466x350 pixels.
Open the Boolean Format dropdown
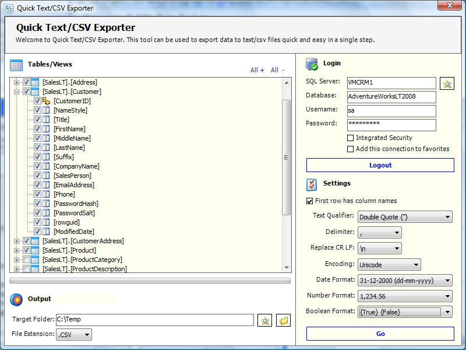(405, 312)
